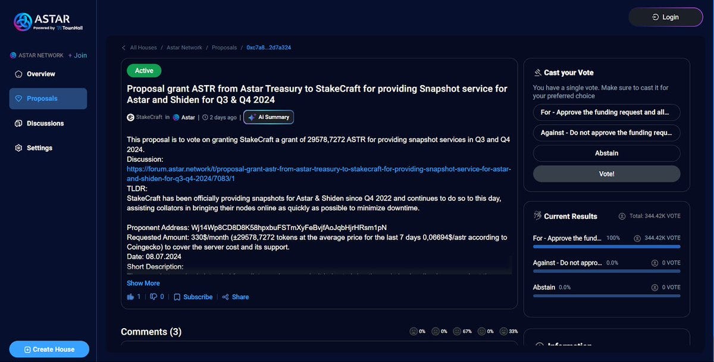Select the For vote option
This screenshot has height=362, width=714.
click(606, 112)
